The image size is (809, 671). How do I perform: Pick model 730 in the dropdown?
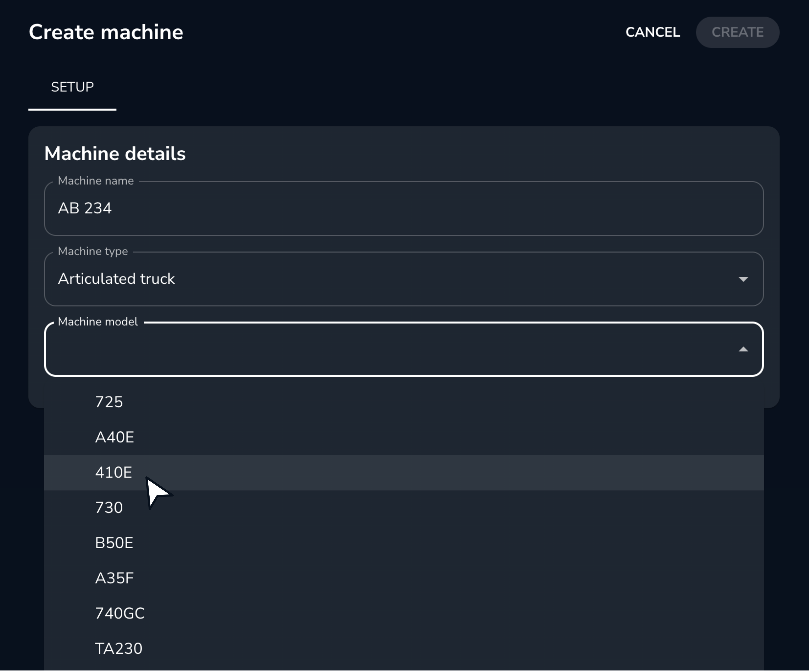pos(109,508)
